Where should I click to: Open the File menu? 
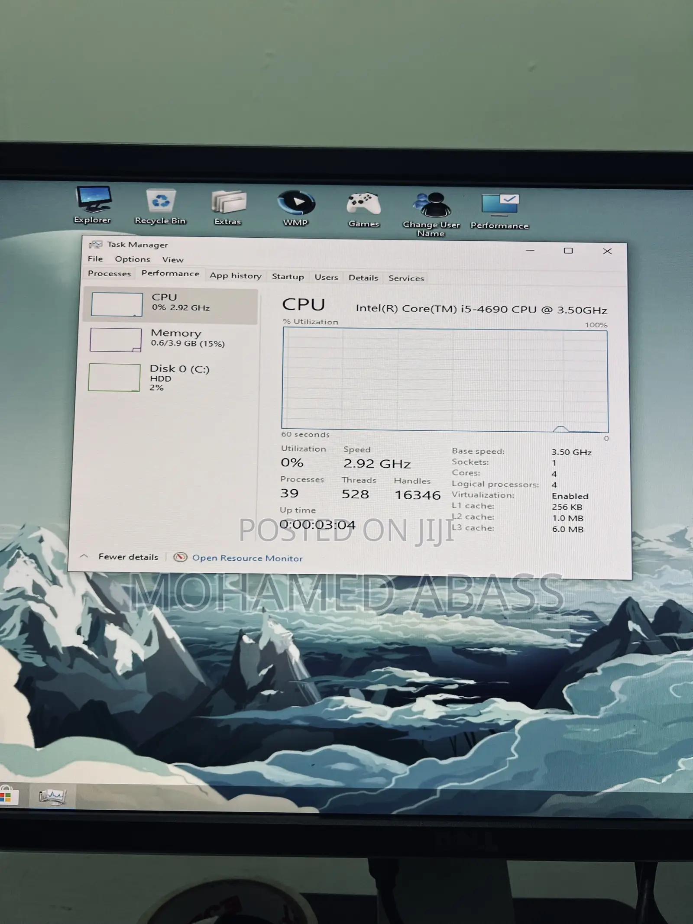(x=95, y=259)
